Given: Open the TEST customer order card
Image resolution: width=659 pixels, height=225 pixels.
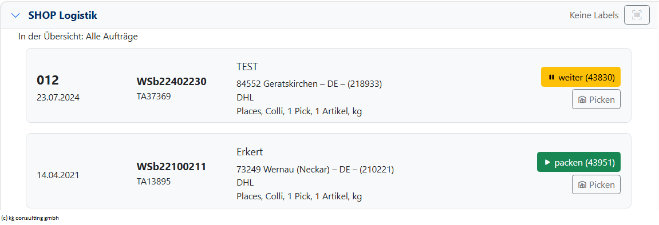Looking at the screenshot, I should point(328,86).
